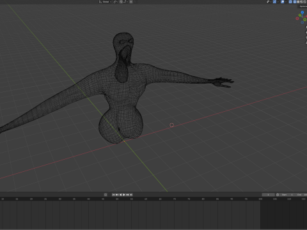The height and width of the screenshot is (230, 307).
Task: Click the small green negative Y gizmo ball
Action: [305, 19]
